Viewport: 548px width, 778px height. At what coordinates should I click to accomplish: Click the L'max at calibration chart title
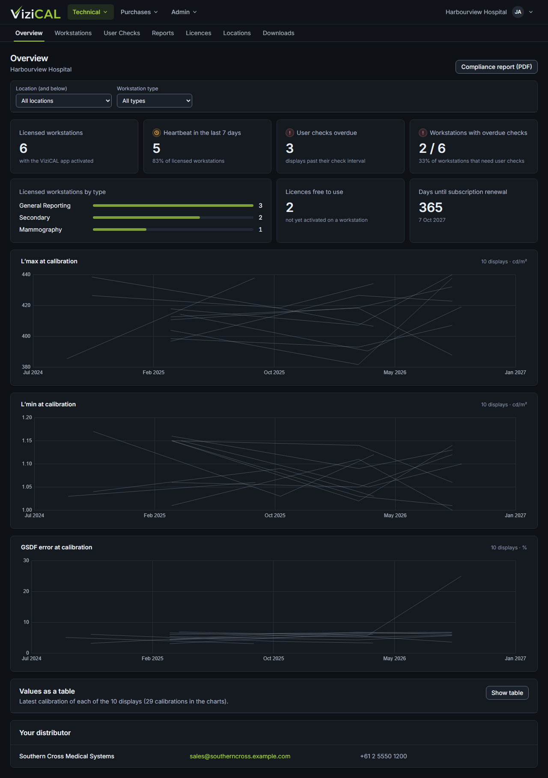coord(49,261)
